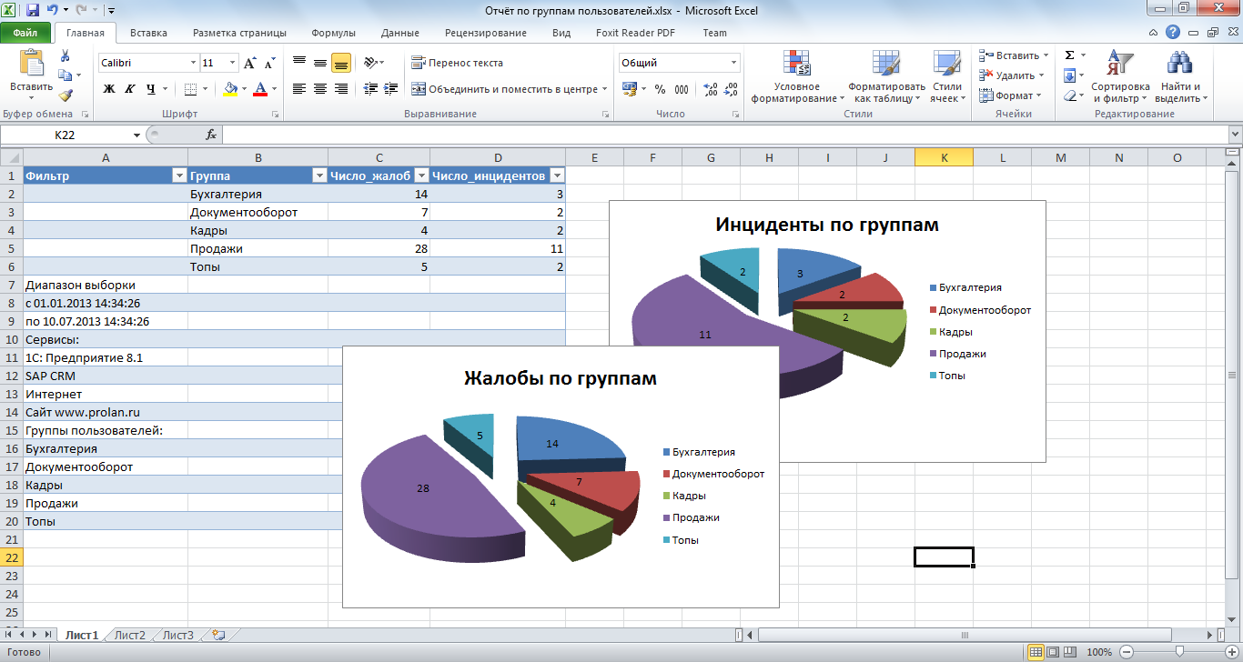This screenshot has width=1243, height=662.
Task: Click the Find and Select binoculars icon
Action: point(1180,65)
